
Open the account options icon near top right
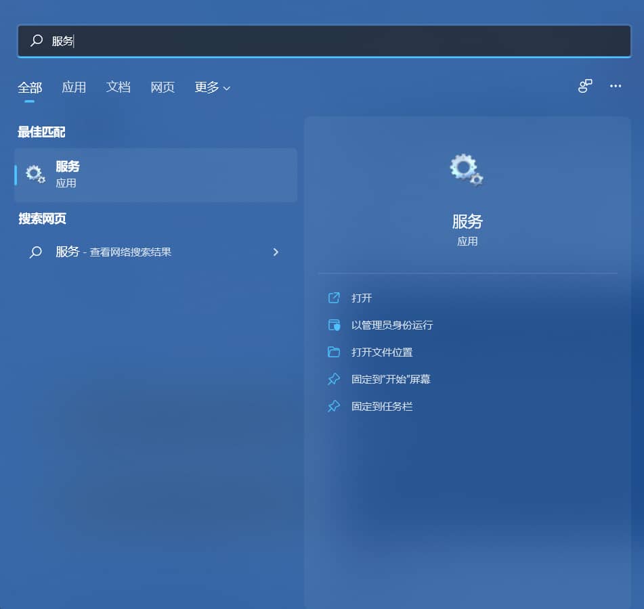584,87
